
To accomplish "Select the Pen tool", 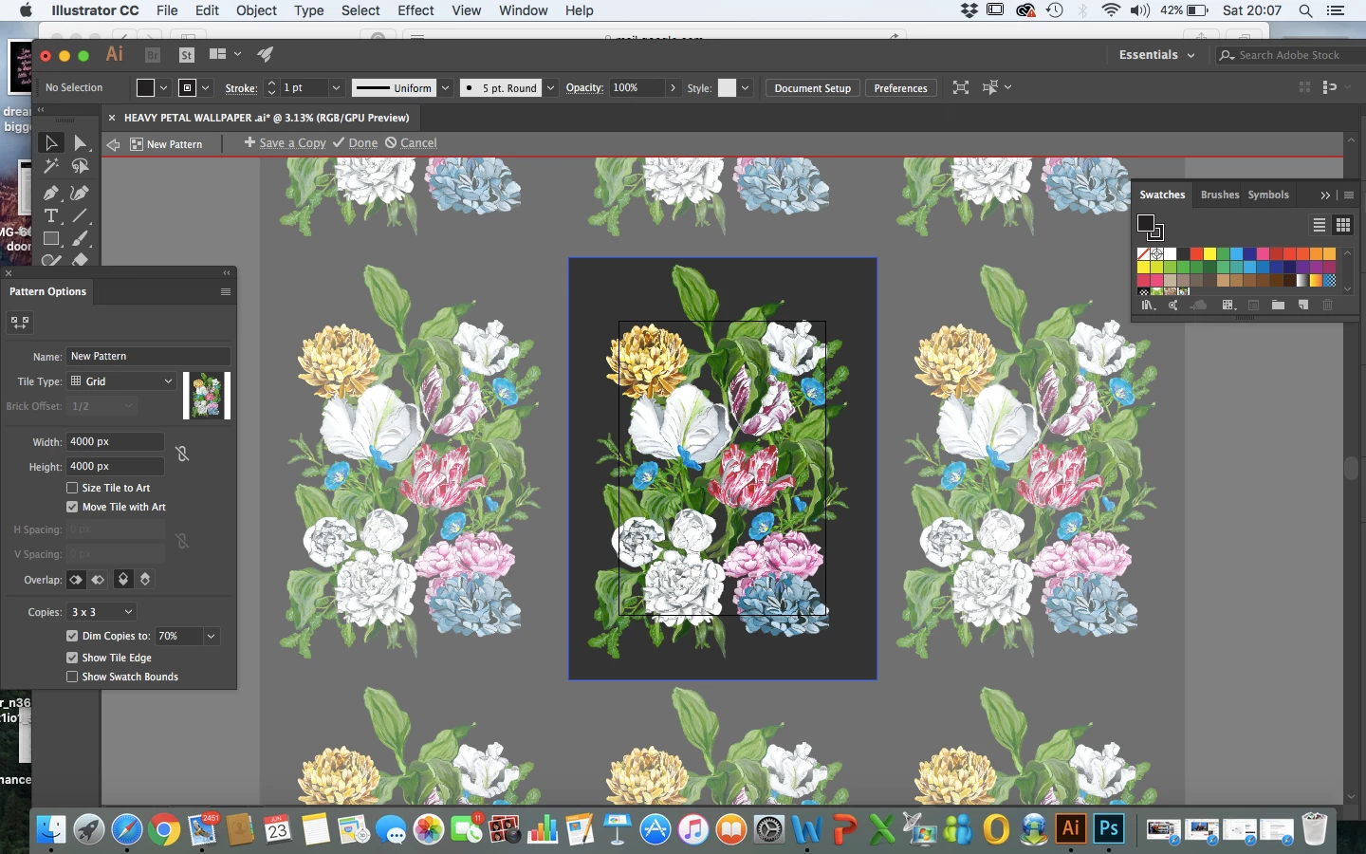I will coord(51,192).
